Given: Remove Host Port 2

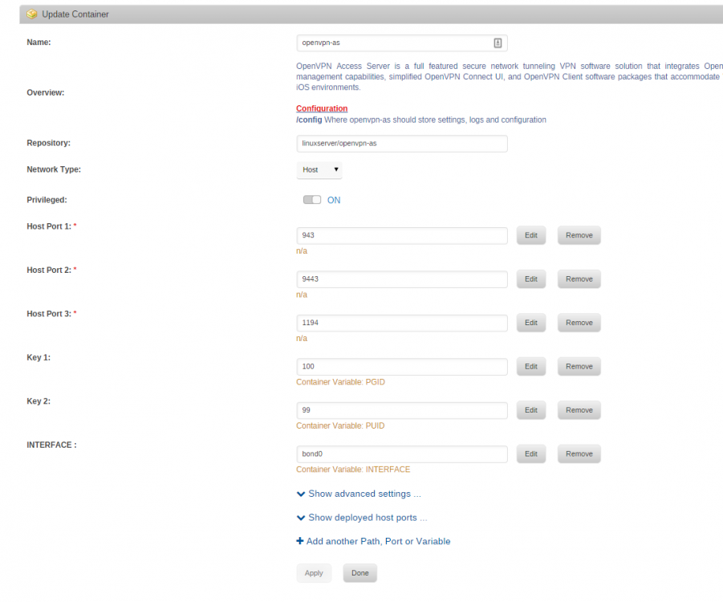Looking at the screenshot, I should (x=579, y=279).
